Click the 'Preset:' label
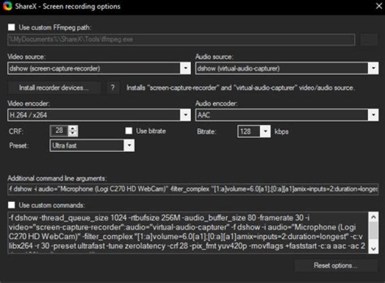 pyautogui.click(x=19, y=146)
